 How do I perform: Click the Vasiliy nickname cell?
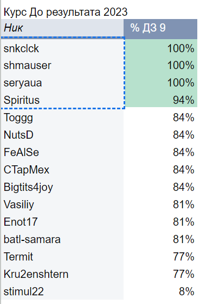[x=62, y=204]
